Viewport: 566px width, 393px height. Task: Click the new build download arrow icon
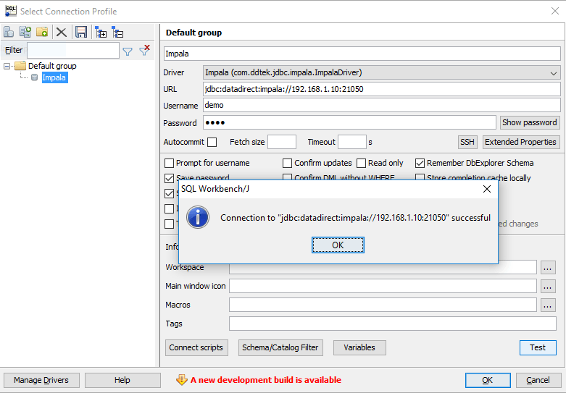click(x=182, y=380)
